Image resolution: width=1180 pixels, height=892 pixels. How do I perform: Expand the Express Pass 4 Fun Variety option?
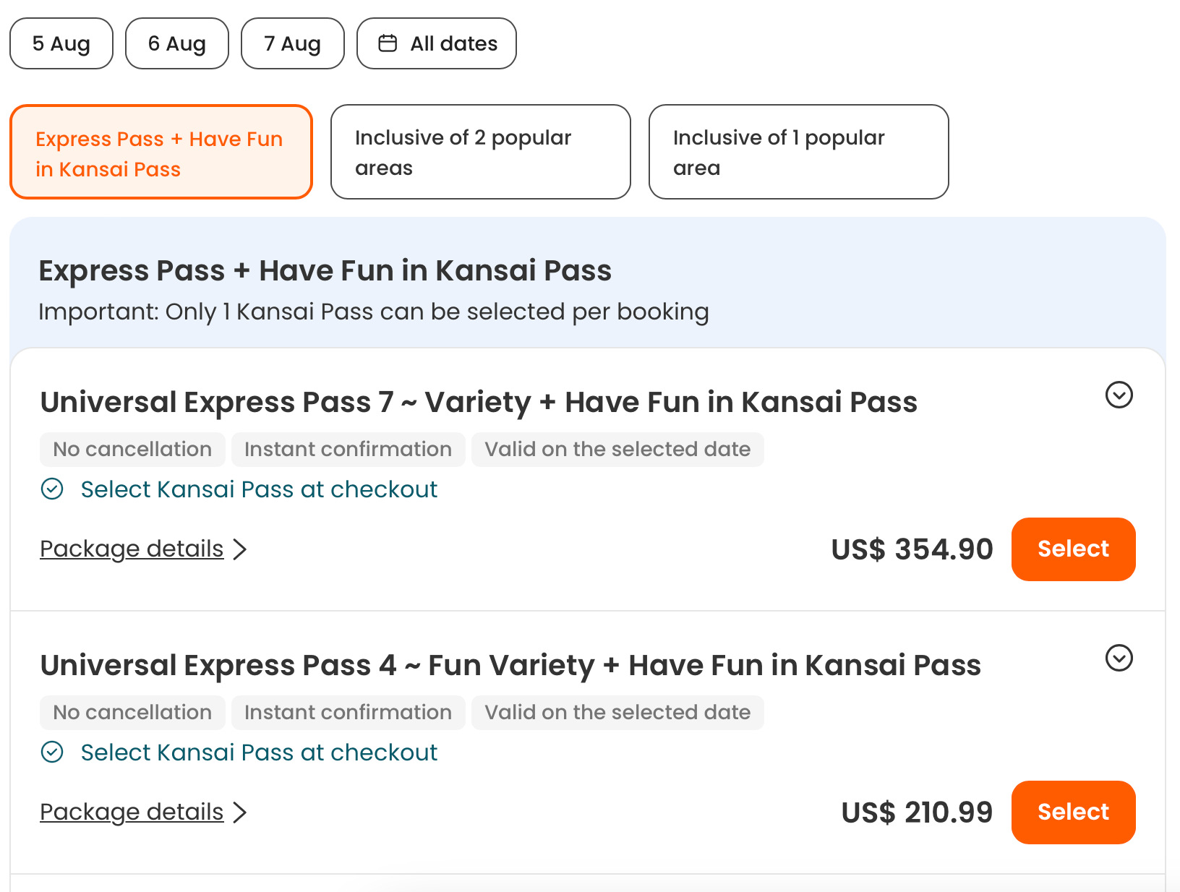click(x=1119, y=659)
